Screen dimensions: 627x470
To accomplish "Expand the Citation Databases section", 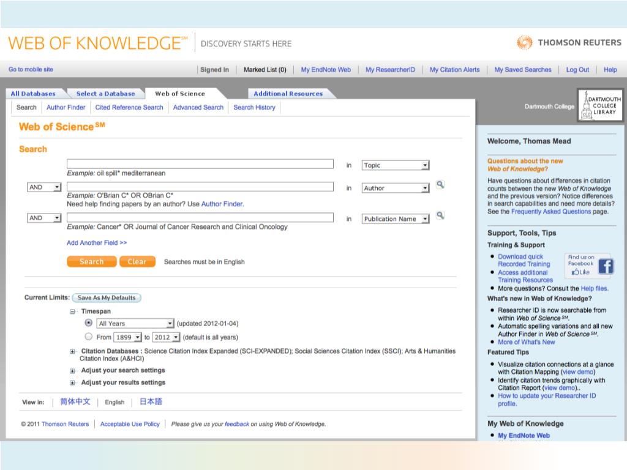I will (x=72, y=352).
